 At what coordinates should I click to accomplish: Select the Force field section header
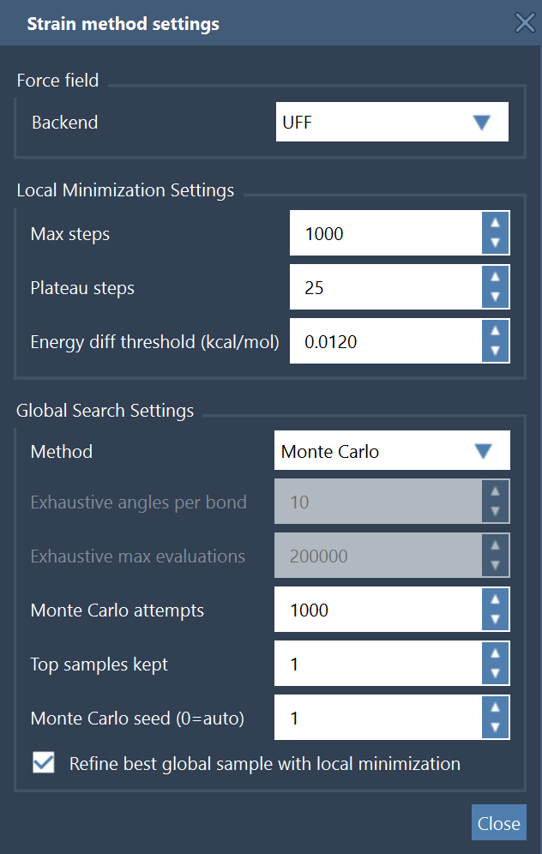pyautogui.click(x=57, y=80)
